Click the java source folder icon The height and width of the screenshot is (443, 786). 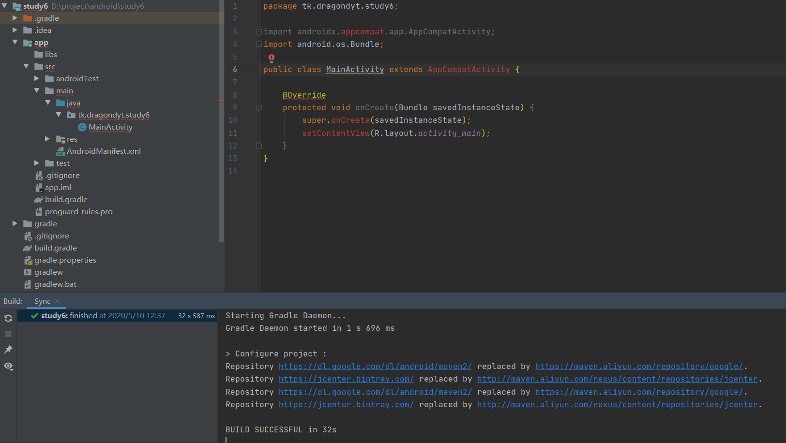pos(60,103)
